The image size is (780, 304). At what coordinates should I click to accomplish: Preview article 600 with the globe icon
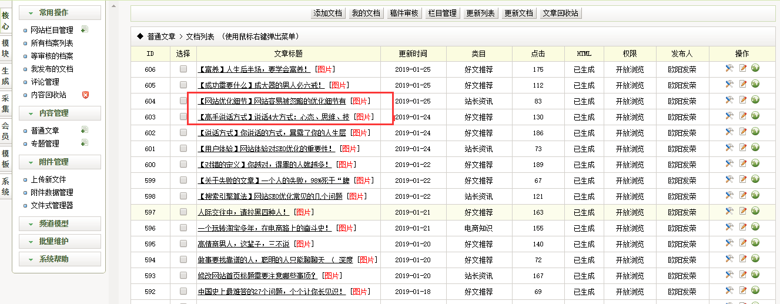[755, 163]
